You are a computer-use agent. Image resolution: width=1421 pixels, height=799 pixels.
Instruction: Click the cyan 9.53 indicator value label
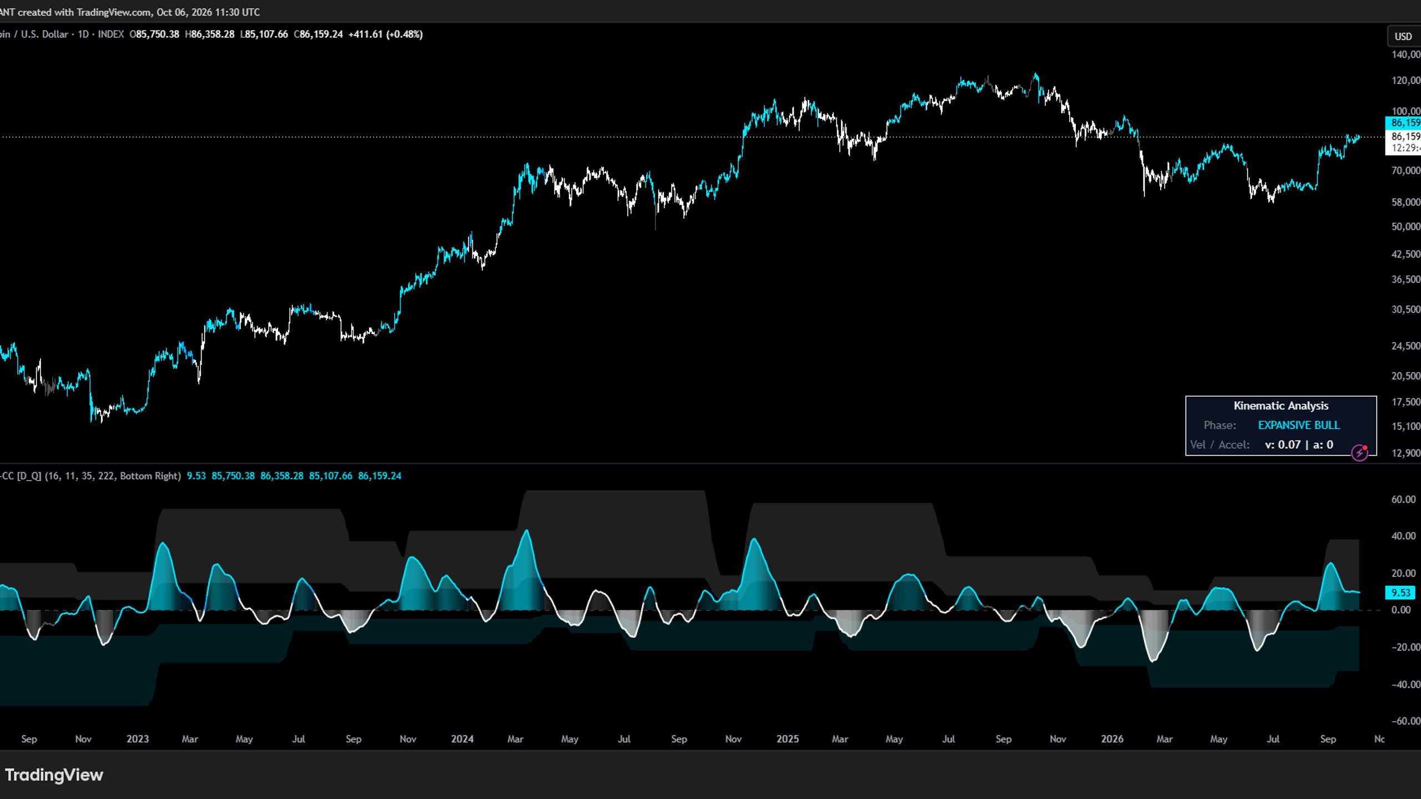click(x=1400, y=593)
